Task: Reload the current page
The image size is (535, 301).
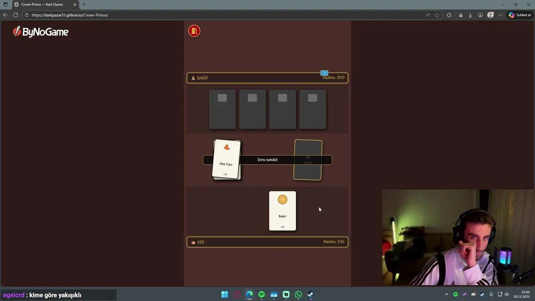Action: (x=15, y=15)
